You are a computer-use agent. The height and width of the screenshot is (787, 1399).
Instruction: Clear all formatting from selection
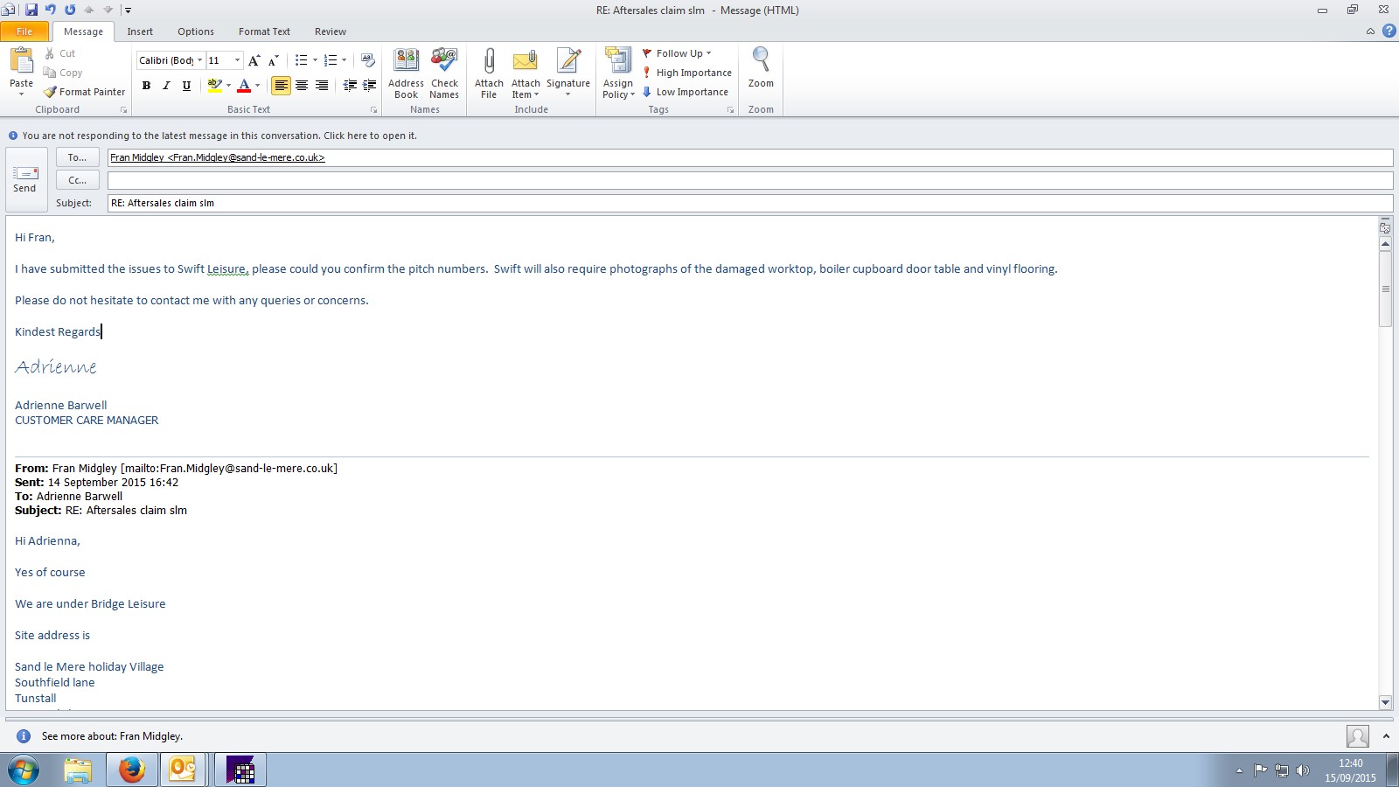368,60
